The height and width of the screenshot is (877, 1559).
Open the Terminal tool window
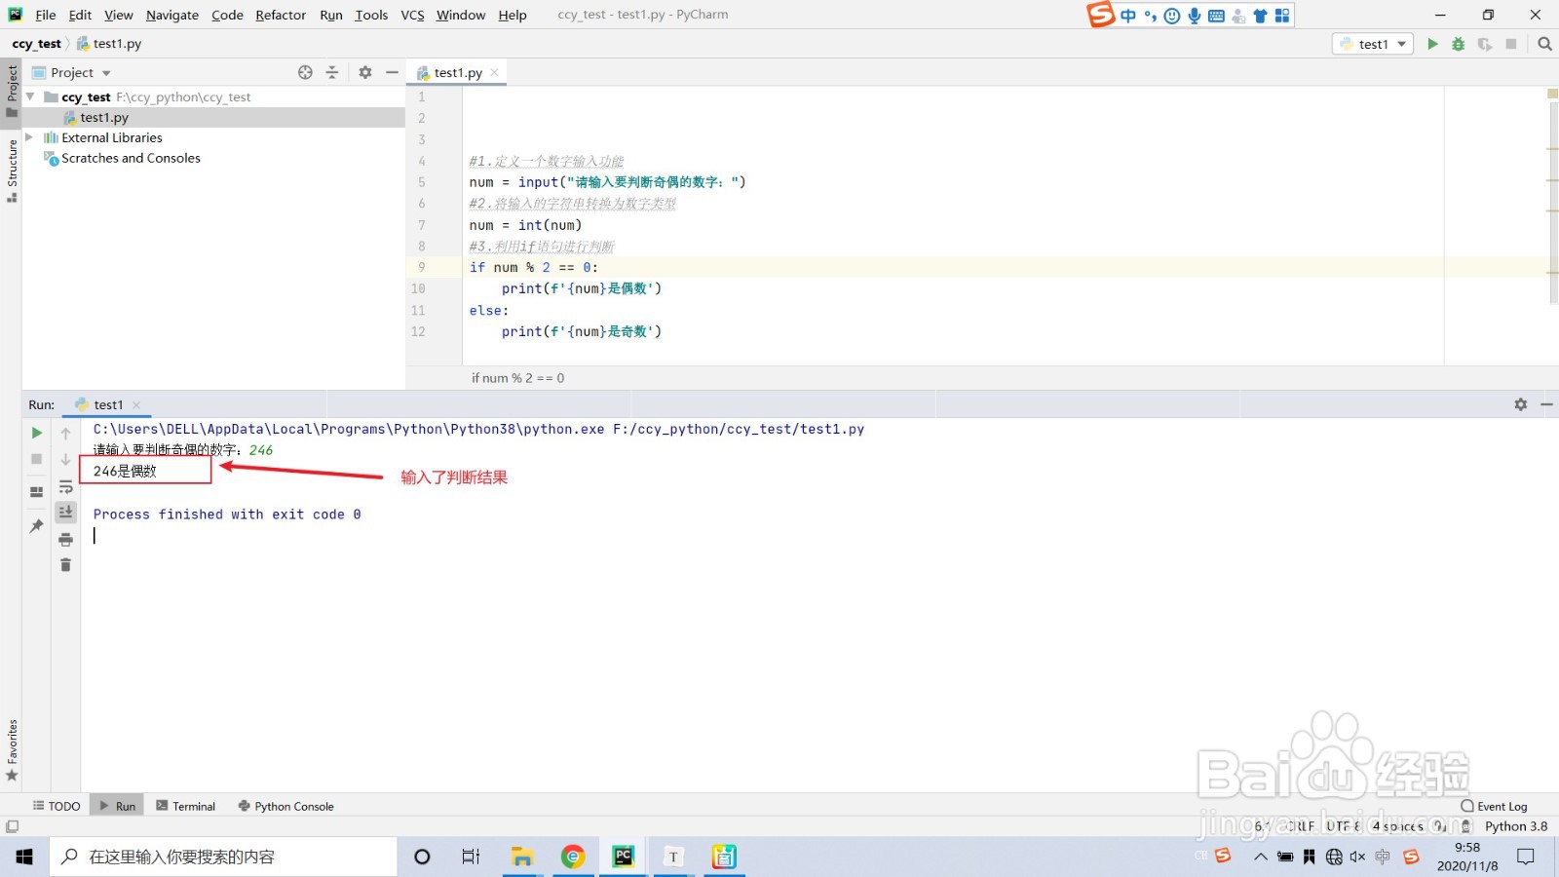point(186,806)
